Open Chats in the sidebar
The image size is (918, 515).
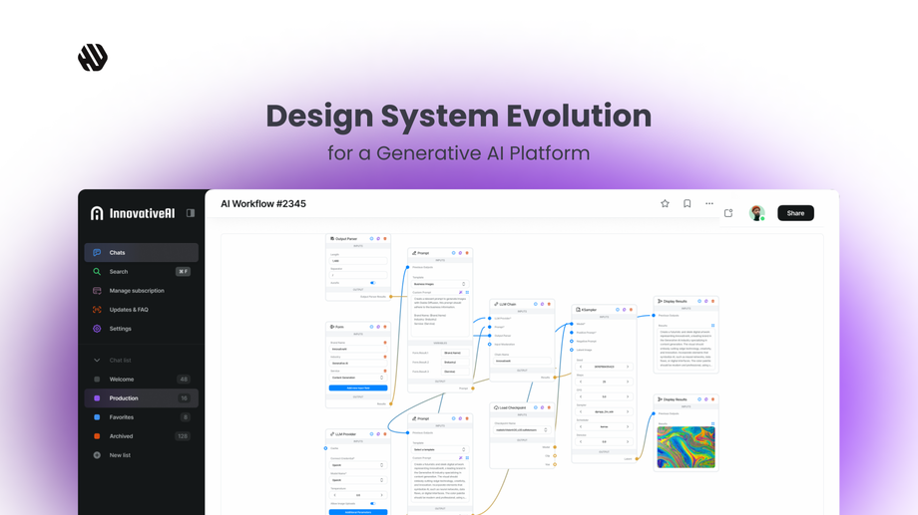(x=141, y=253)
